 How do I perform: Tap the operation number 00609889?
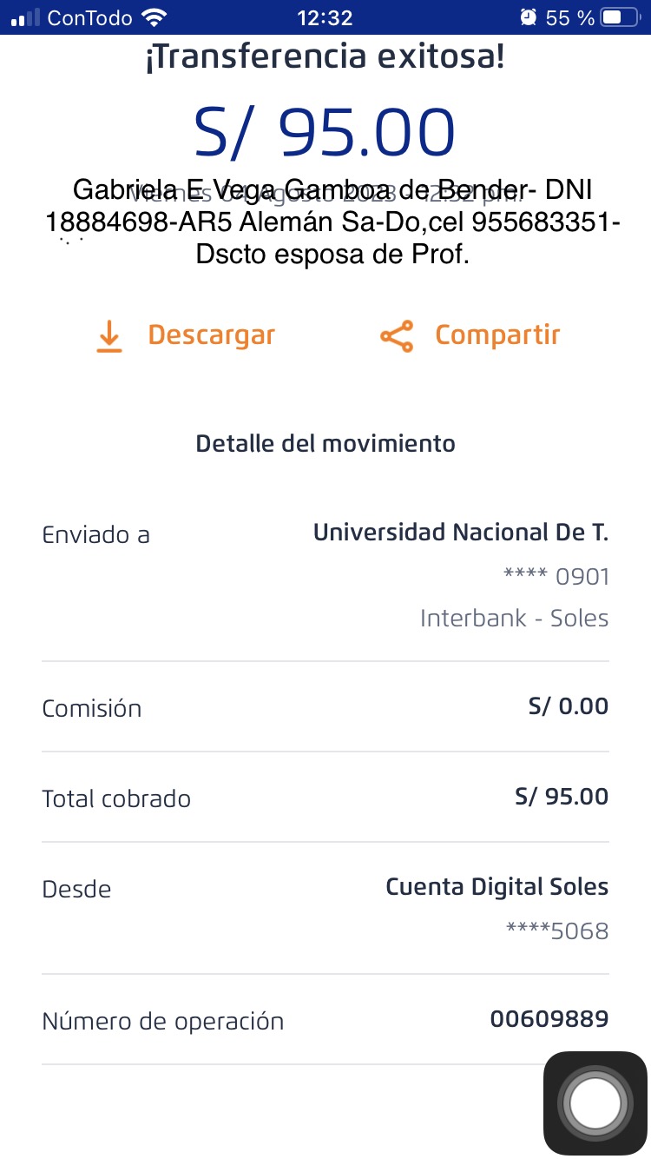[x=549, y=1019]
